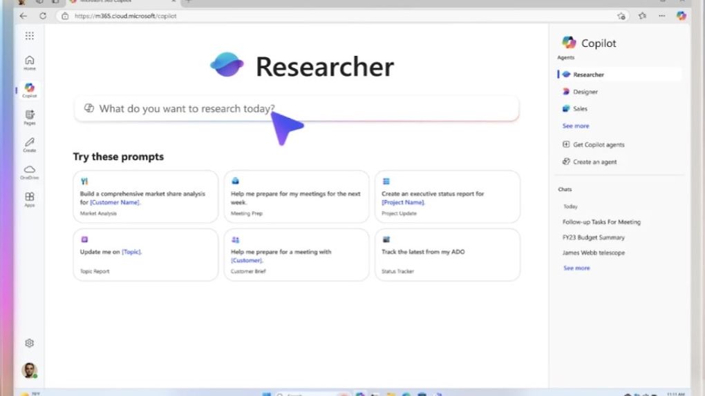Click the research prompt input field
Image resolution: width=705 pixels, height=396 pixels.
click(x=296, y=108)
